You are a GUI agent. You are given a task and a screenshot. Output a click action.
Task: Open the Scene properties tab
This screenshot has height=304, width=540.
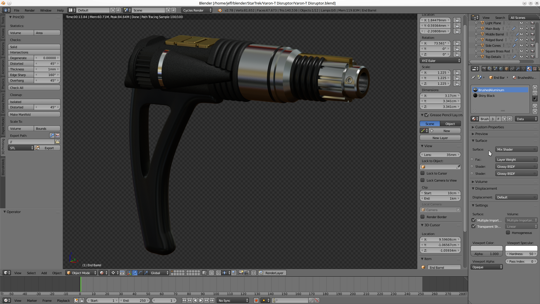click(x=495, y=69)
